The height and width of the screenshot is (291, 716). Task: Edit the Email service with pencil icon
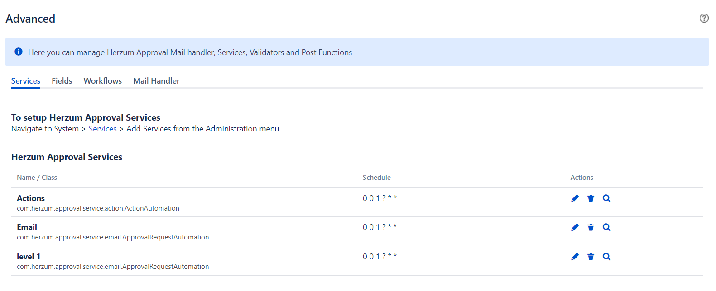[x=575, y=227]
